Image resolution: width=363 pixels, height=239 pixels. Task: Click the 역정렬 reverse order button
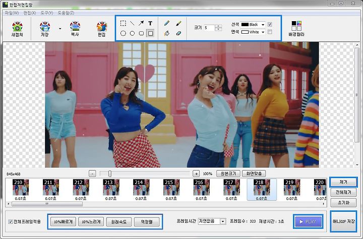coord(147,222)
